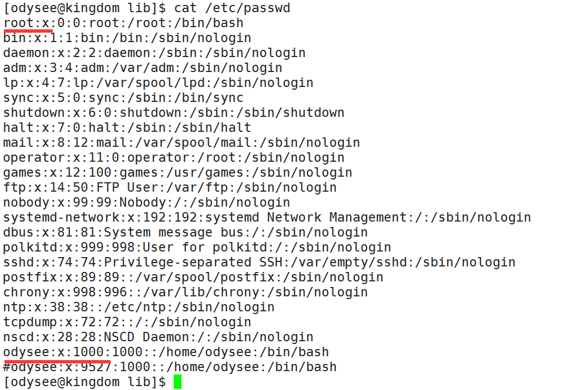Click the 'System message bus' dbus line

pos(185,233)
